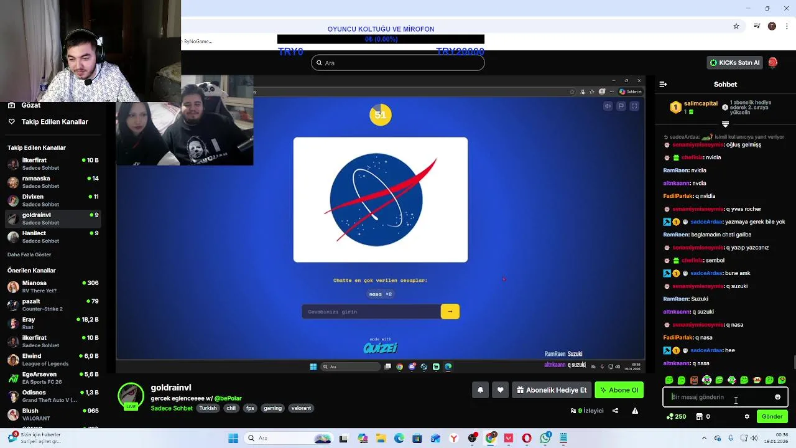Screen dimensions: 796x448
Task: Expand the pinned gift leaderboard chevron in chat
Action: click(725, 124)
